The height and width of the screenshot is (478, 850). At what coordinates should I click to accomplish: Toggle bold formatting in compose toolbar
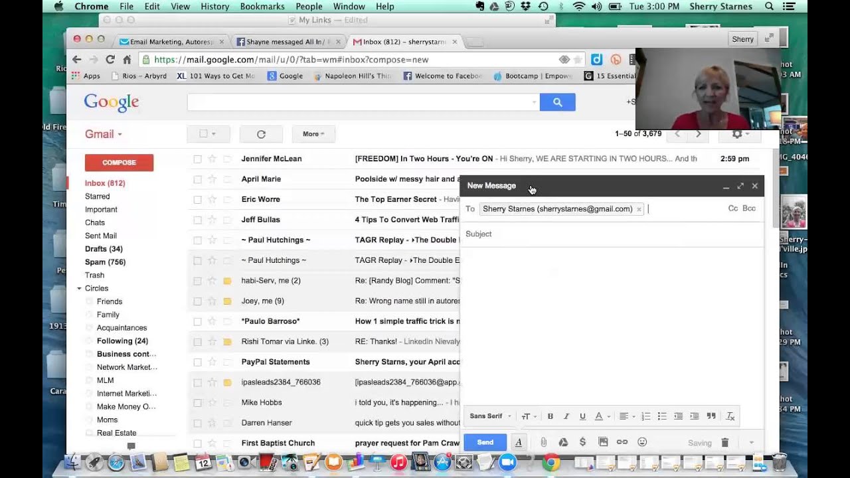(x=550, y=416)
